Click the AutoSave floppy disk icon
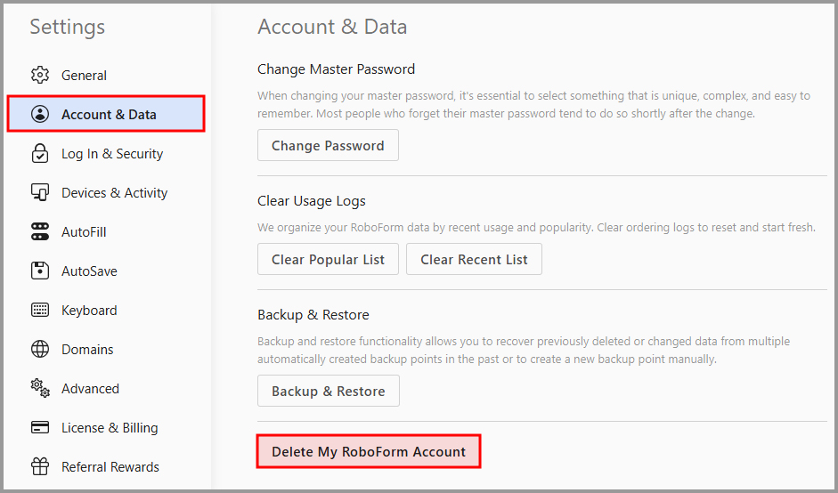This screenshot has height=493, width=838. pos(40,271)
